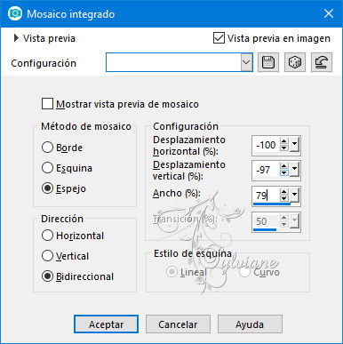
Task: Choose Horizontal direction option
Action: tap(47, 236)
